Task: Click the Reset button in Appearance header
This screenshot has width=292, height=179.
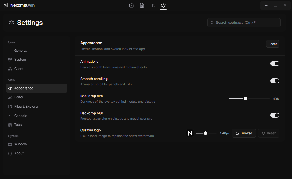Action: click(x=273, y=44)
